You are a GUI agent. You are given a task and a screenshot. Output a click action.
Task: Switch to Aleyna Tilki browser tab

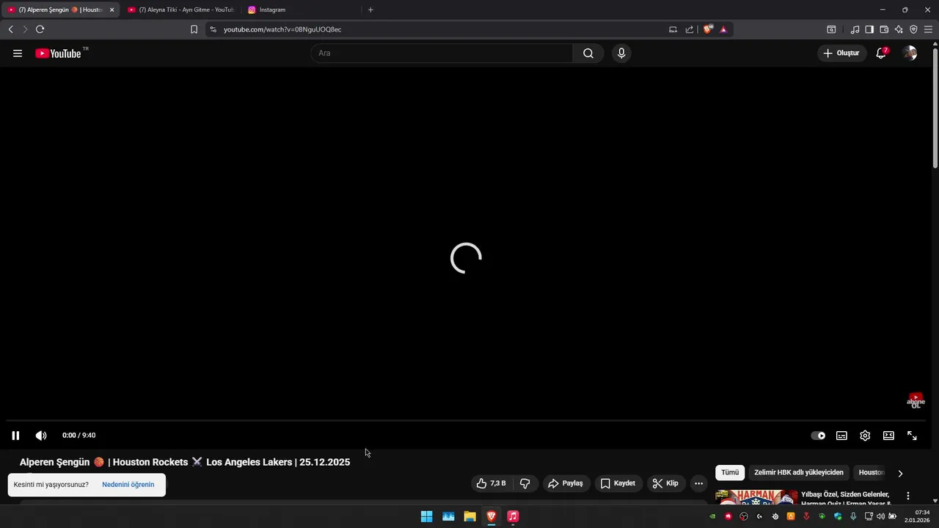tap(180, 10)
